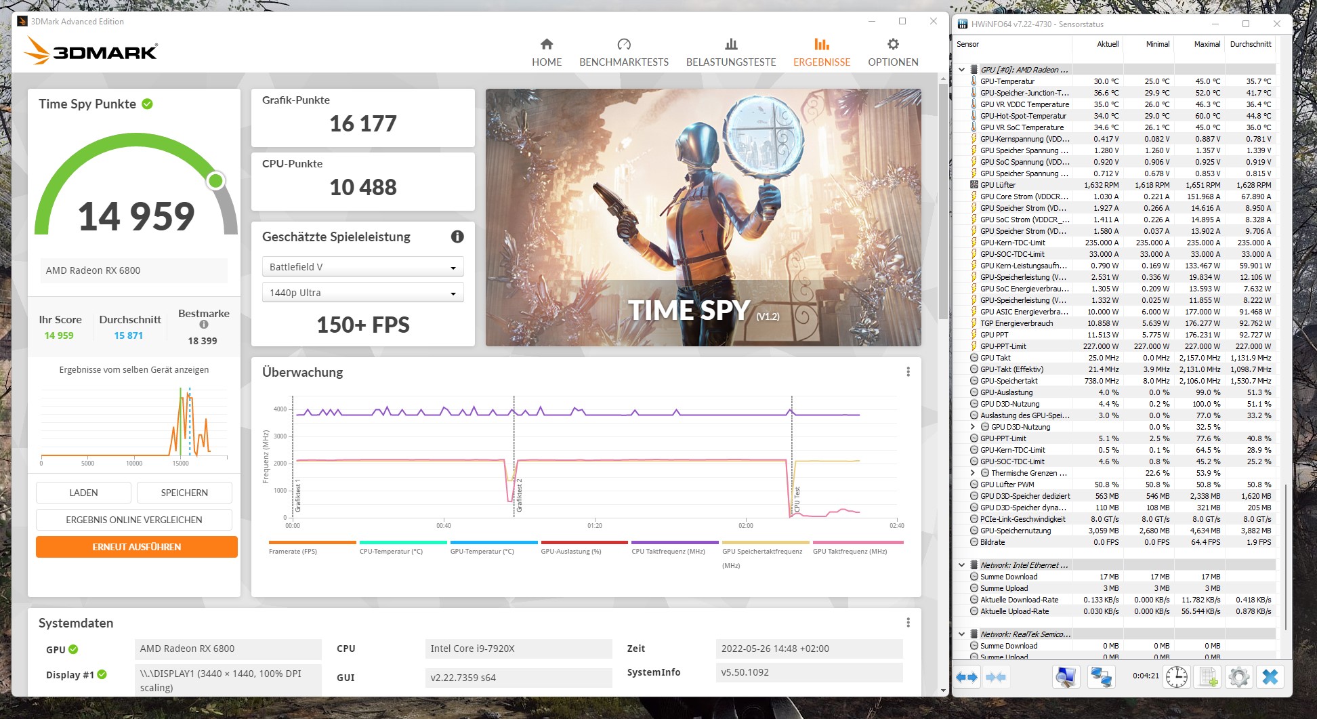Click the stress test bar-chart icon
The height and width of the screenshot is (719, 1317).
pyautogui.click(x=731, y=44)
